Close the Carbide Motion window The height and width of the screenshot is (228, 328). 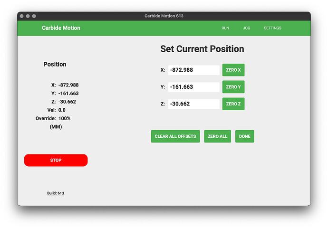21,16
